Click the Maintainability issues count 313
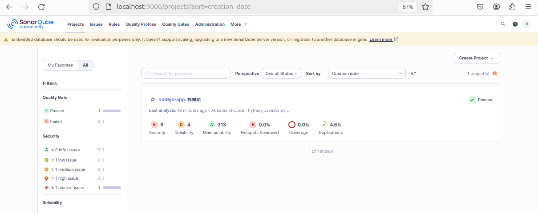Image resolution: width=538 pixels, height=213 pixels. coord(222,125)
